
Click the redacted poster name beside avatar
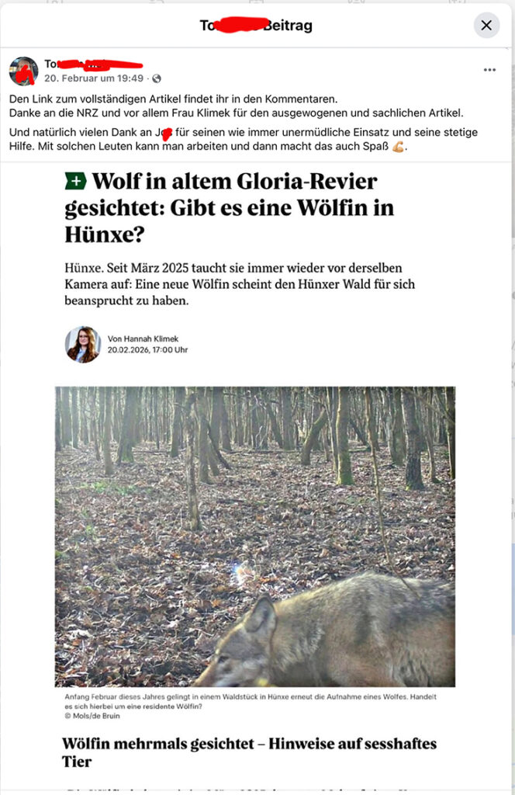point(93,64)
